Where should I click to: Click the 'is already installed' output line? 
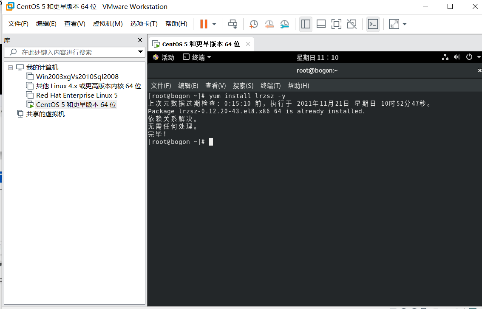click(x=256, y=111)
